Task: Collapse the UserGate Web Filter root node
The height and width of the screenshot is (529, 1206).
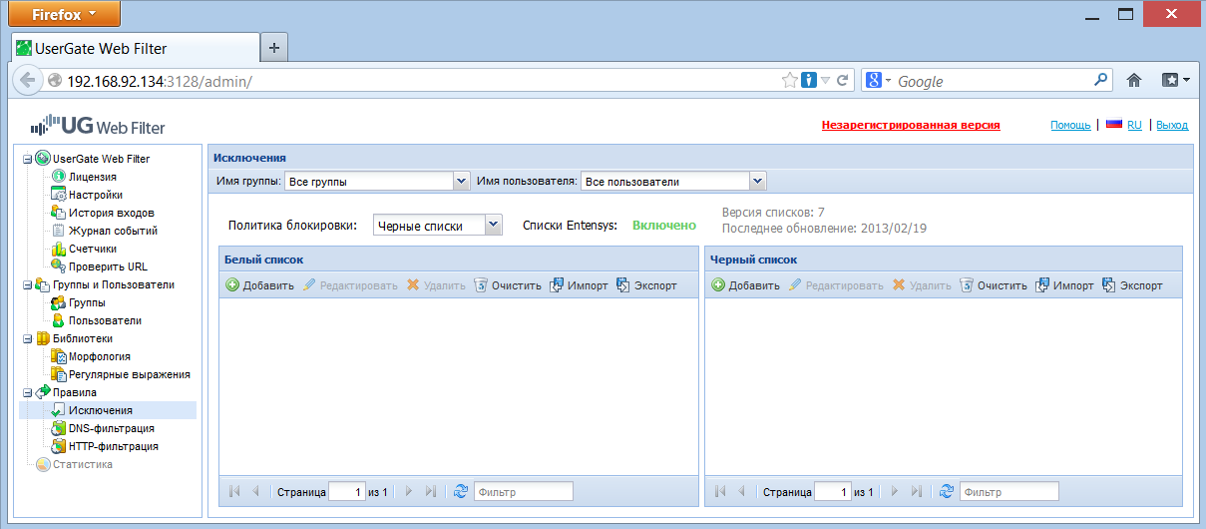Action: pyautogui.click(x=28, y=159)
